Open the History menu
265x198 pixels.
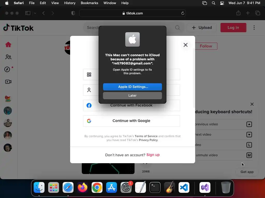(70, 3)
